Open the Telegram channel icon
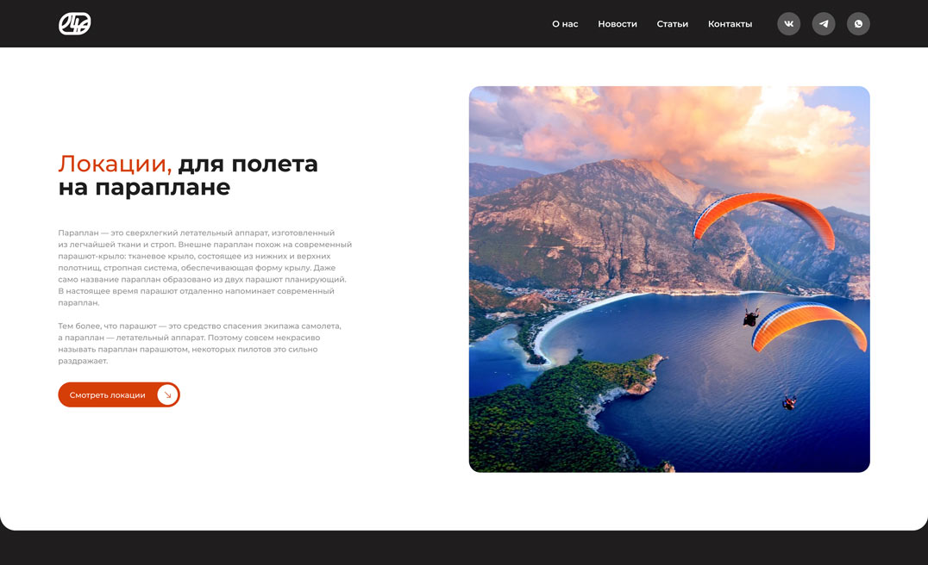928x565 pixels. (x=824, y=24)
